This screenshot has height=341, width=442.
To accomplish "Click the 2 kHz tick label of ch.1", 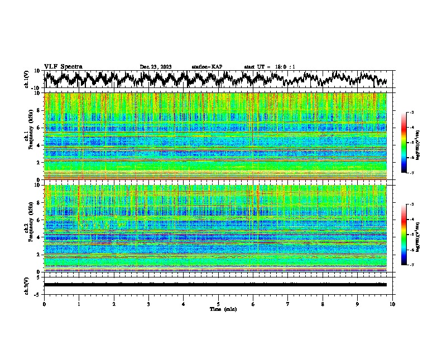I will 39,162.
